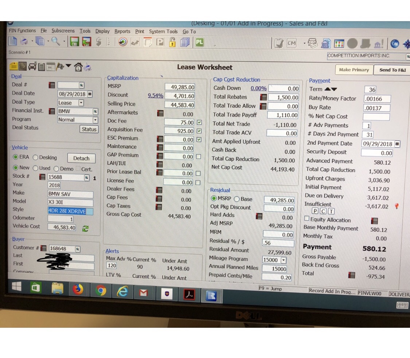Image resolution: width=410 pixels, height=358 pixels.
Task: Click the bank building document toolbar icon
Action: (325, 44)
